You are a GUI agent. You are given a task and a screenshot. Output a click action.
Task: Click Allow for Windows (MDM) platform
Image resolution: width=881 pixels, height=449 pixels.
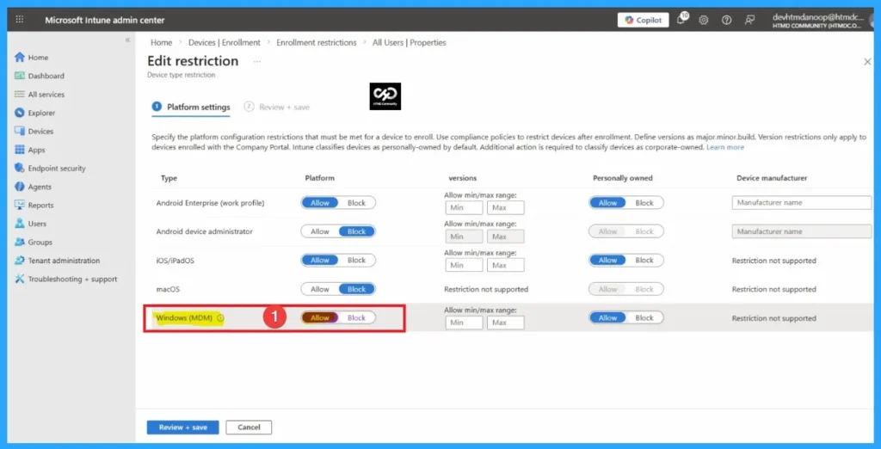(320, 318)
